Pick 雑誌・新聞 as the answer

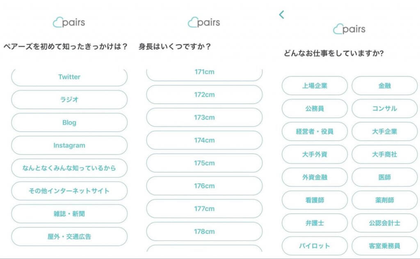(x=69, y=214)
